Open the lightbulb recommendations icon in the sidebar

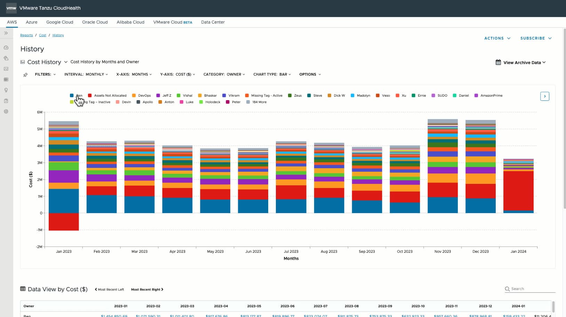[6, 90]
